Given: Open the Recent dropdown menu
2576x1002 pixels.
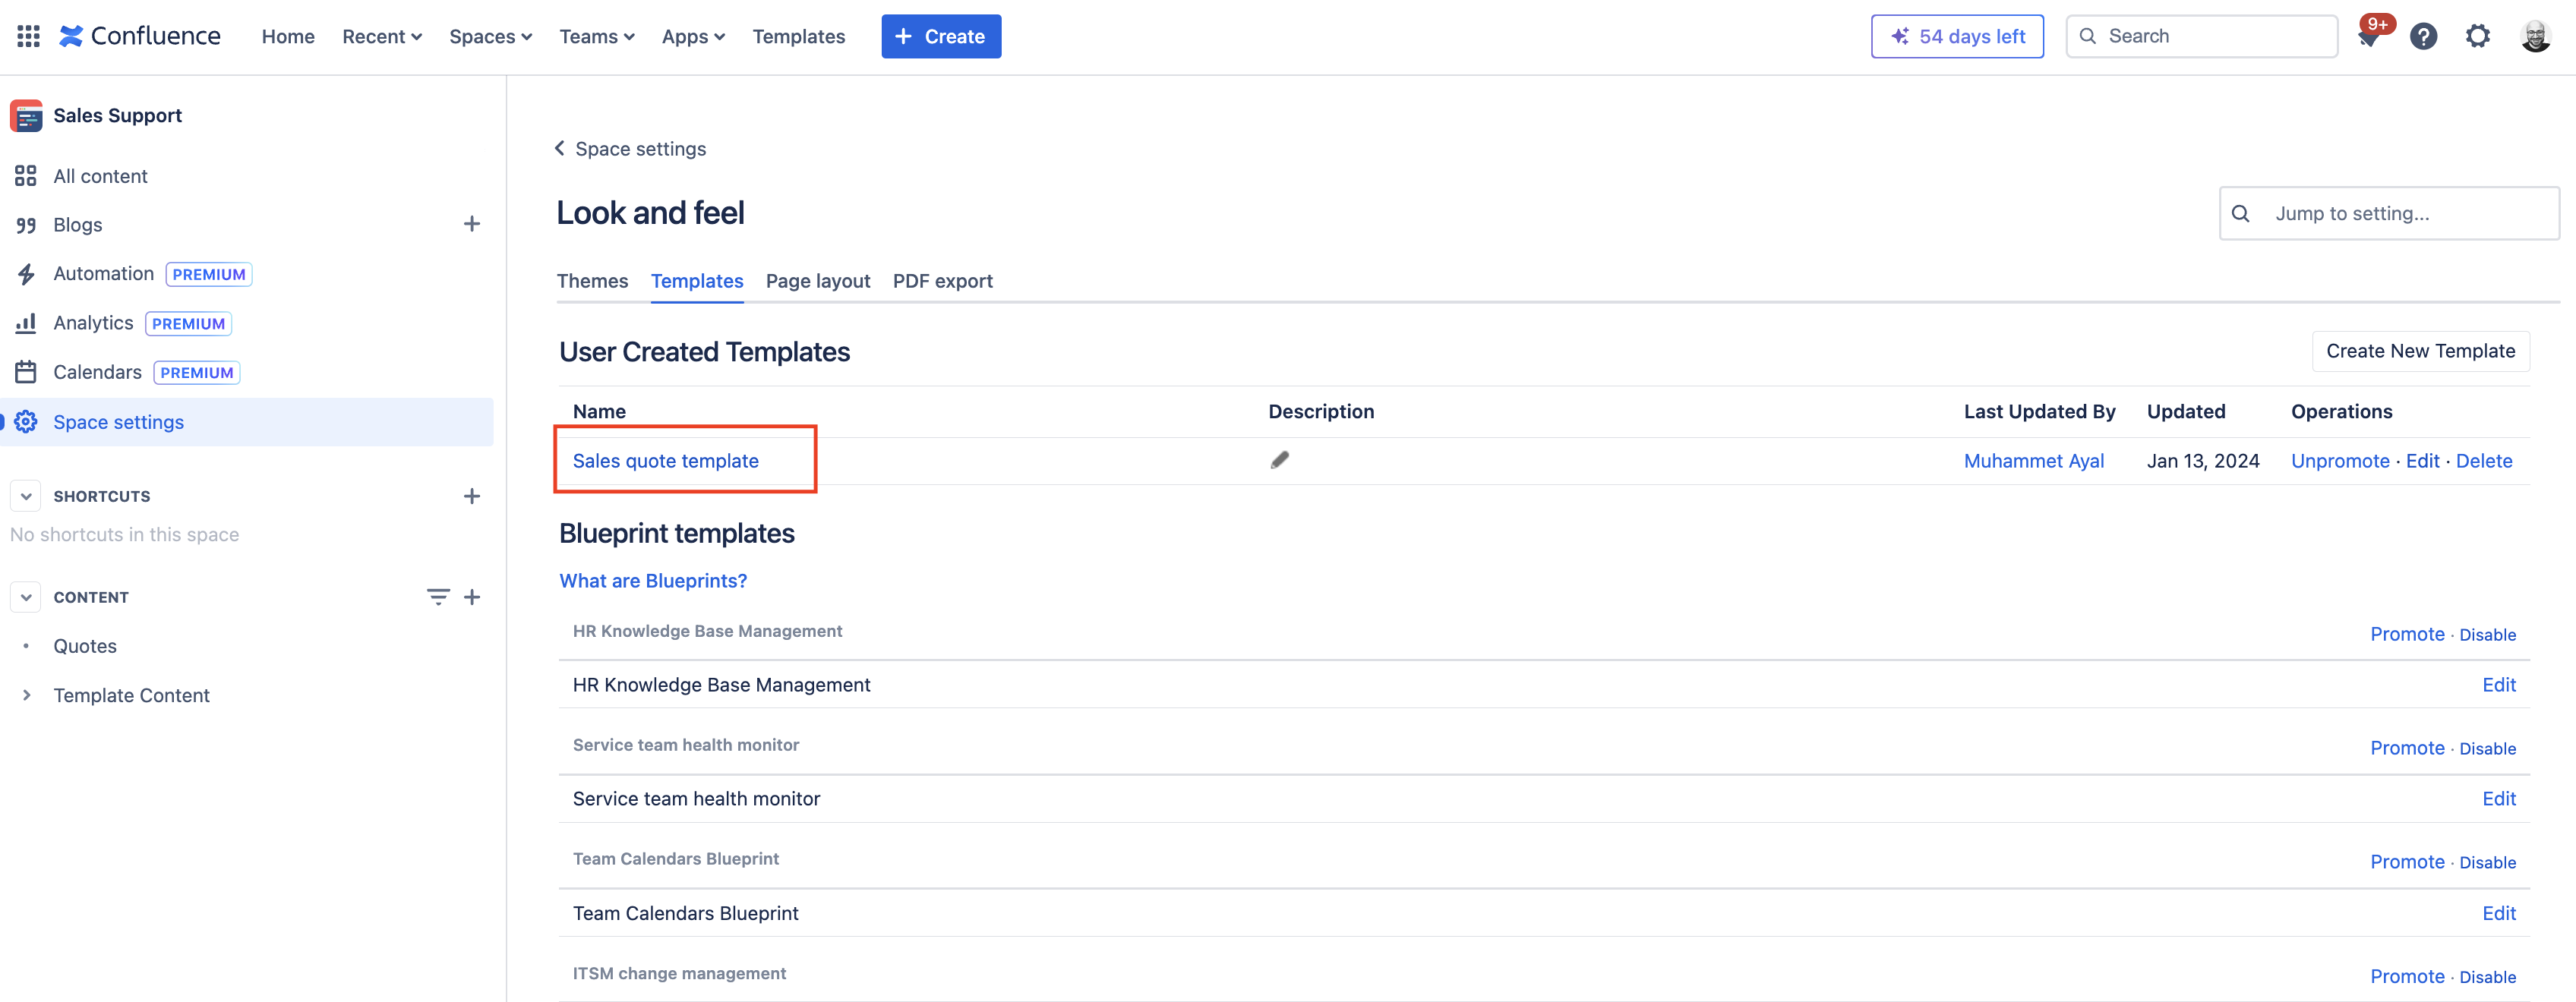Looking at the screenshot, I should [382, 37].
